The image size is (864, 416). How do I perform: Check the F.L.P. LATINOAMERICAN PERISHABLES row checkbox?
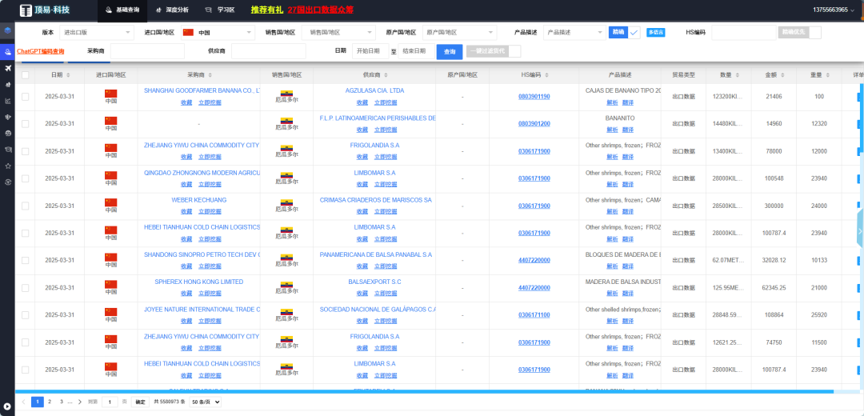[x=26, y=124]
